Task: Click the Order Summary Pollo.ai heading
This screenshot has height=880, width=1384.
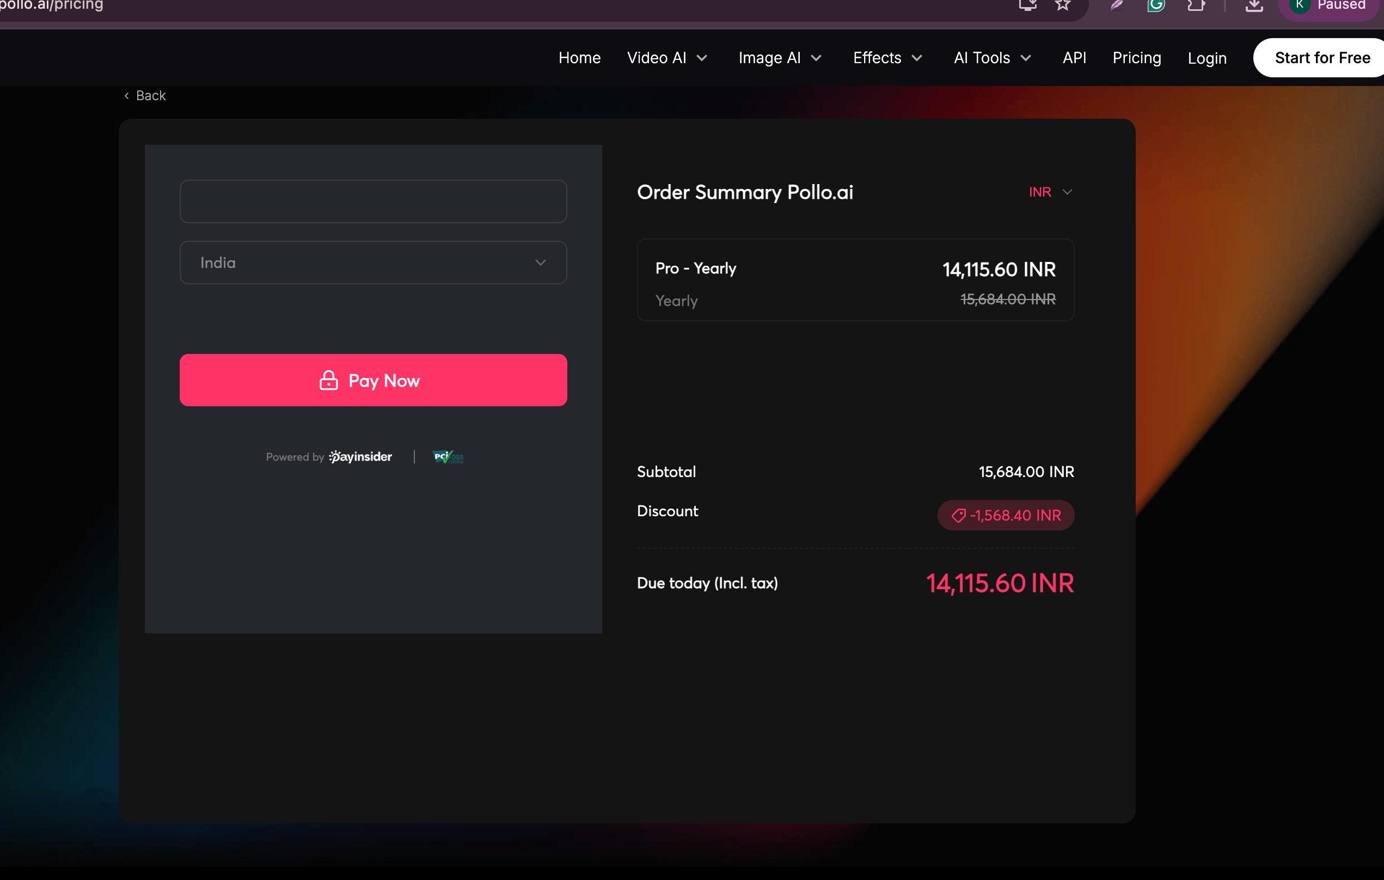Action: click(745, 192)
